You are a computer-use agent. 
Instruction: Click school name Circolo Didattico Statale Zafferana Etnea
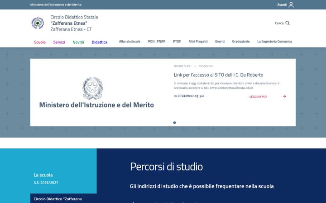(x=74, y=23)
